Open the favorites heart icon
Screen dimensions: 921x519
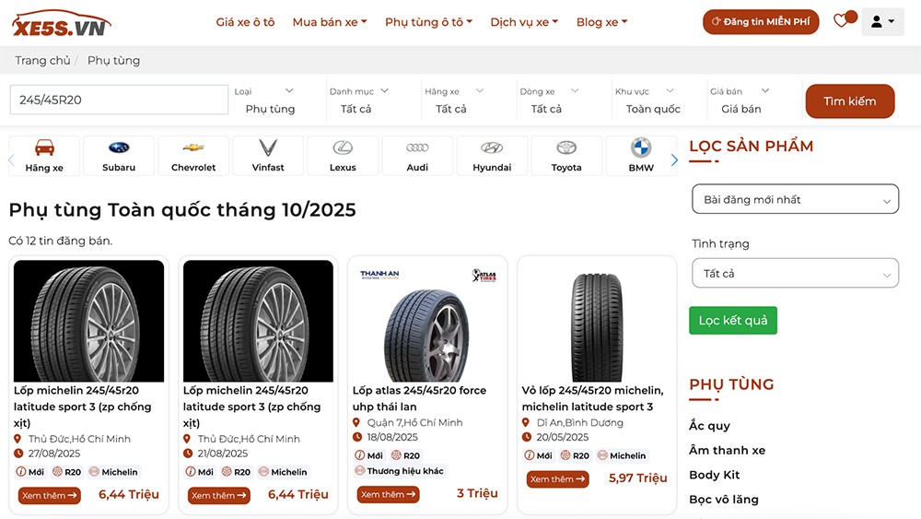[840, 21]
